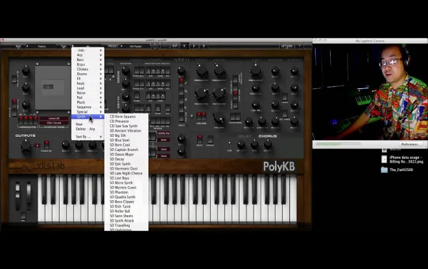Expand the Special category submenu
Viewport: 428px width, 269px height.
click(x=88, y=112)
